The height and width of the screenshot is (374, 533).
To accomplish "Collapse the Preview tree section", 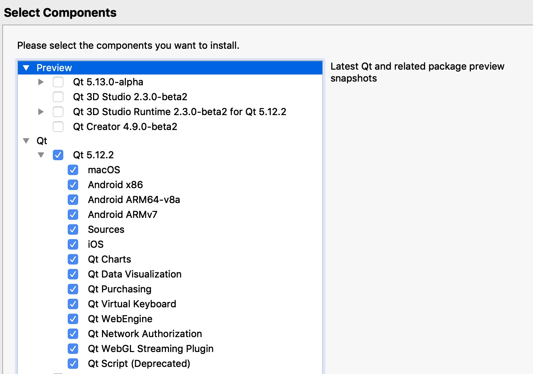I will 26,68.
